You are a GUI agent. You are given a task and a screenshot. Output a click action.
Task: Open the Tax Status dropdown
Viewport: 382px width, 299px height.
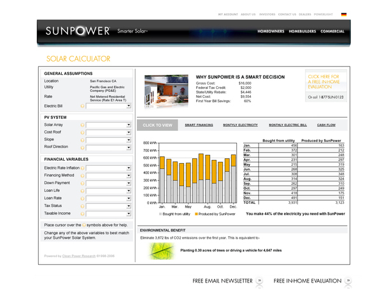108,206
